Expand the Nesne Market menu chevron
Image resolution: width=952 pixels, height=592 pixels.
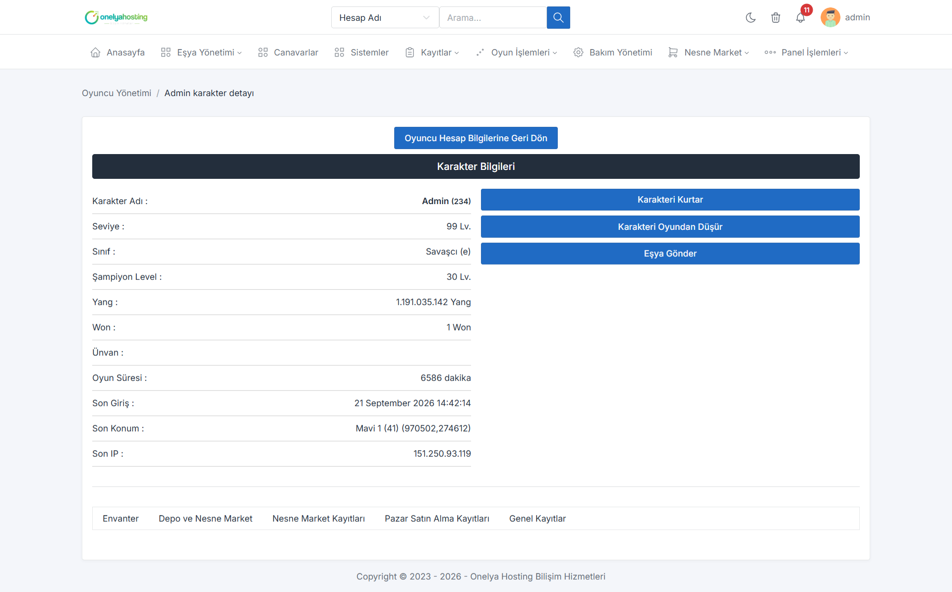[x=747, y=53]
